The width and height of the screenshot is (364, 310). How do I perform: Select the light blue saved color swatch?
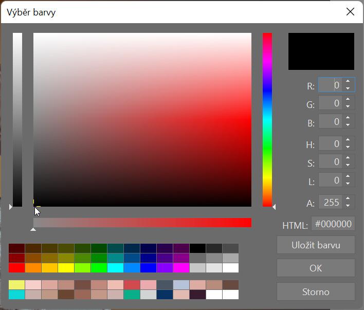[x=181, y=285]
